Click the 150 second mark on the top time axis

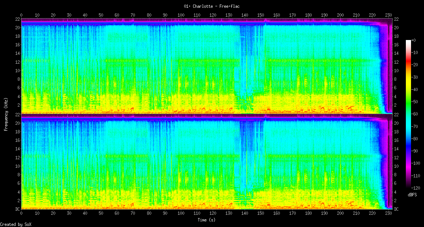pyautogui.click(x=261, y=15)
